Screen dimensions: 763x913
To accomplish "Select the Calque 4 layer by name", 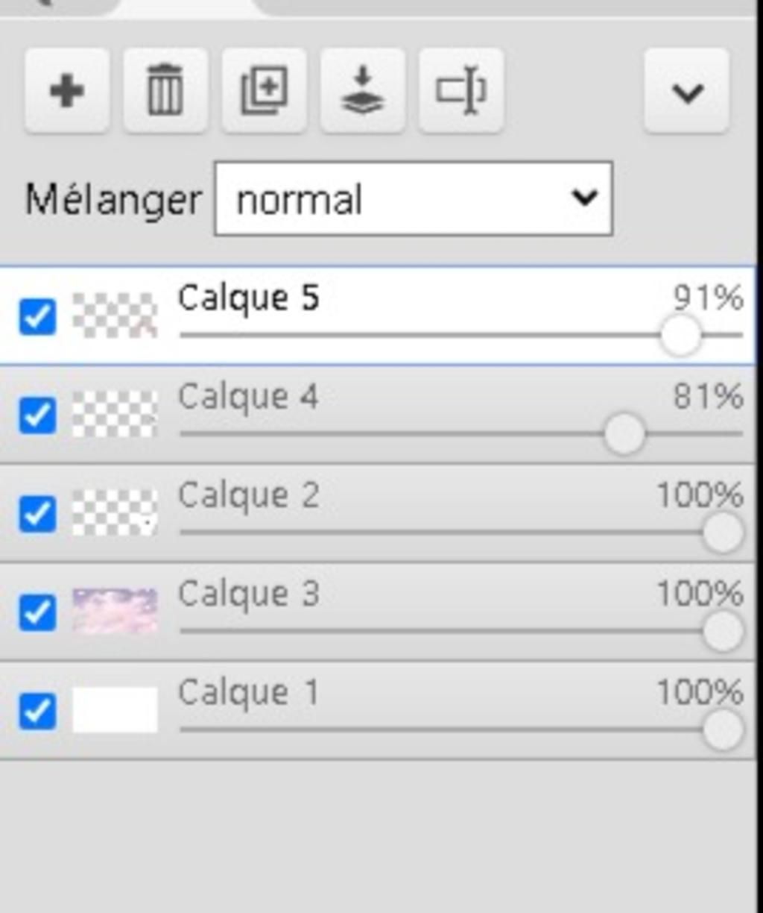I will tap(248, 396).
